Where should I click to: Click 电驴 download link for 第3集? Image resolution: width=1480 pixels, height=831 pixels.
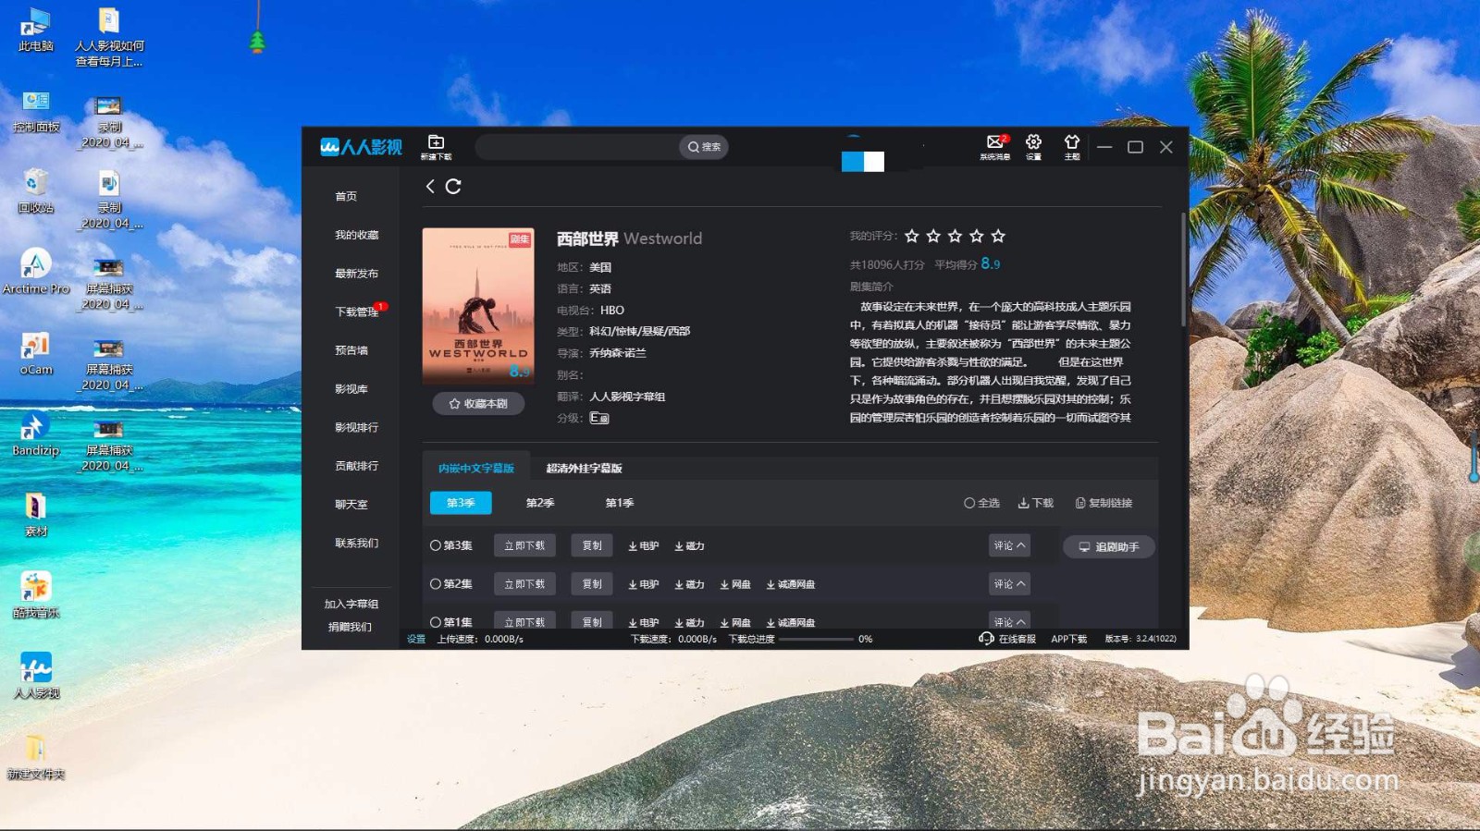[644, 546]
